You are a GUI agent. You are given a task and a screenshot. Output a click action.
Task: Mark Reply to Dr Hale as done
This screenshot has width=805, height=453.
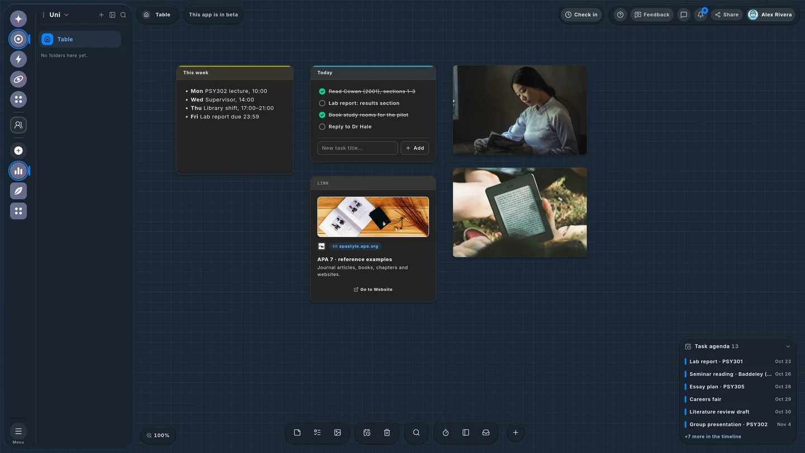point(322,127)
